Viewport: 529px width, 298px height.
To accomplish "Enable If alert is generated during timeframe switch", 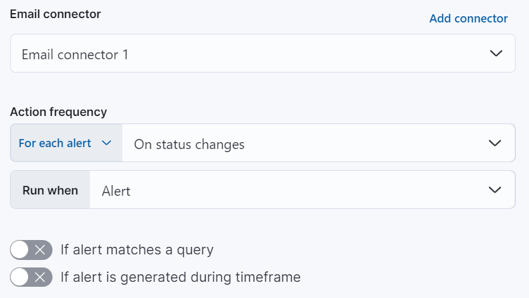I will coord(31,277).
